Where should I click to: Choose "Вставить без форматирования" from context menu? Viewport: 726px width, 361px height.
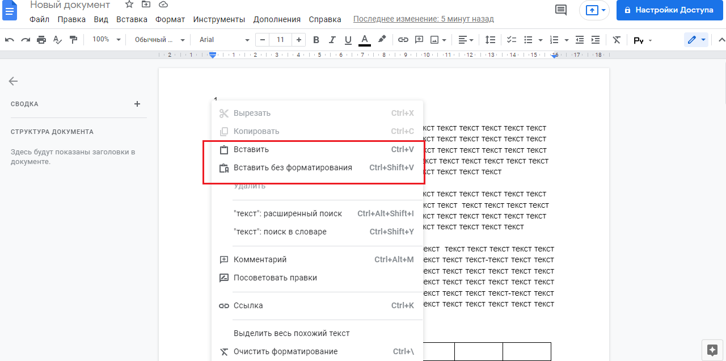(293, 167)
